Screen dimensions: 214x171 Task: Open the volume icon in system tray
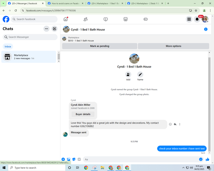(x=191, y=168)
